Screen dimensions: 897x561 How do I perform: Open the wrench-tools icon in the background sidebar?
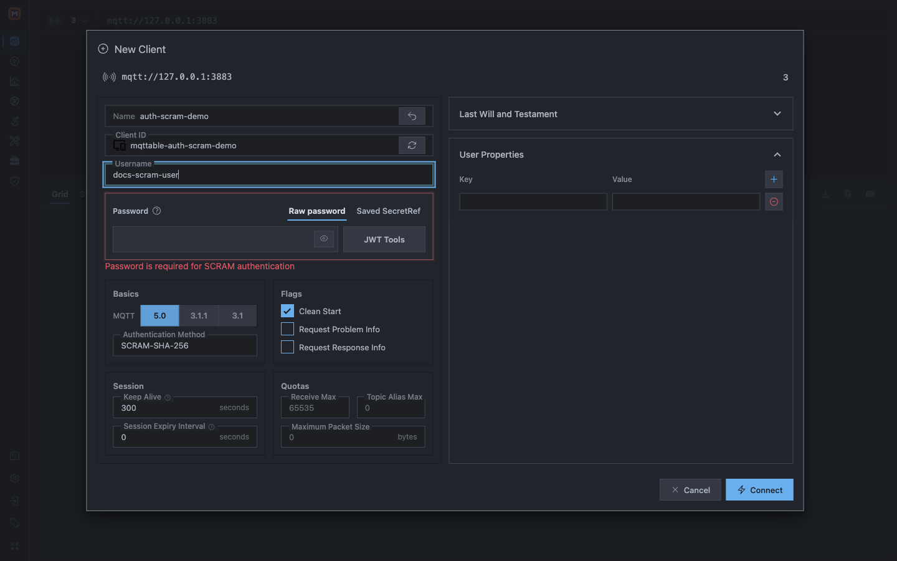pos(14,141)
